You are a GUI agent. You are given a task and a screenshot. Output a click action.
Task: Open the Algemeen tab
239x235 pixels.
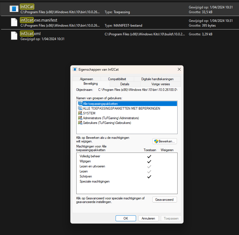(x=86, y=79)
